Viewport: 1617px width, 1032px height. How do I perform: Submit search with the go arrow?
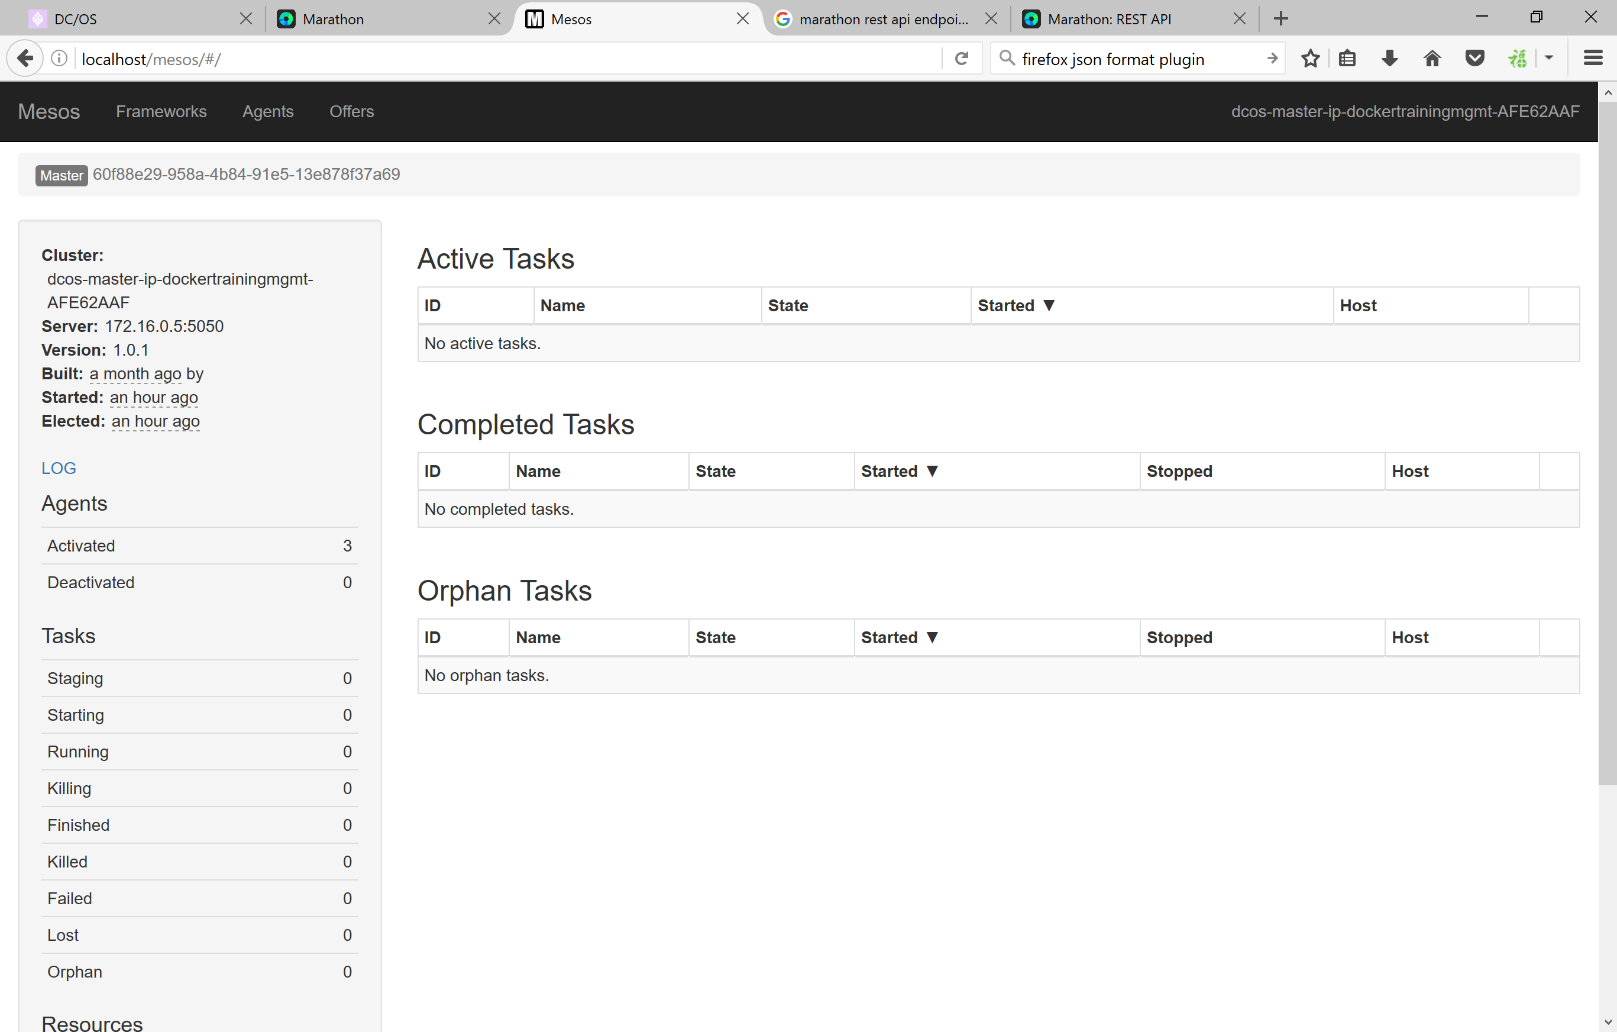1272,59
